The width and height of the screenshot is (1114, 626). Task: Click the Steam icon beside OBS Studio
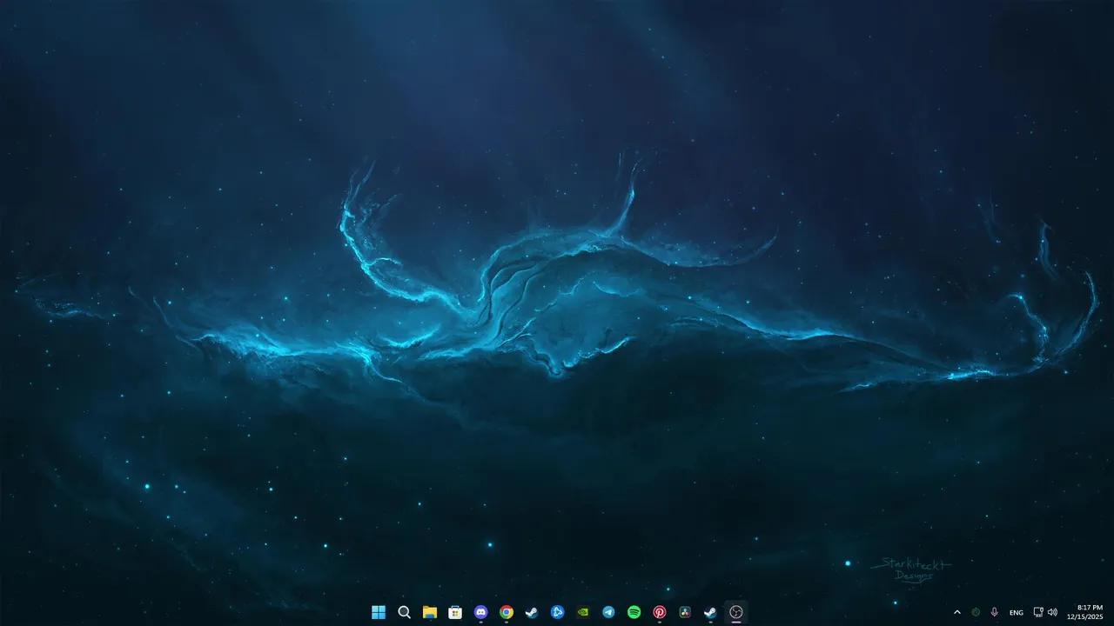710,612
